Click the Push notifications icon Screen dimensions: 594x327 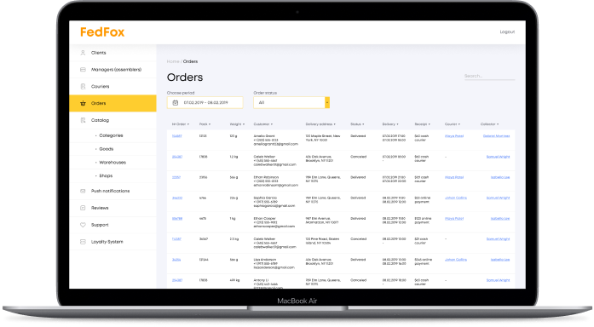click(x=83, y=191)
